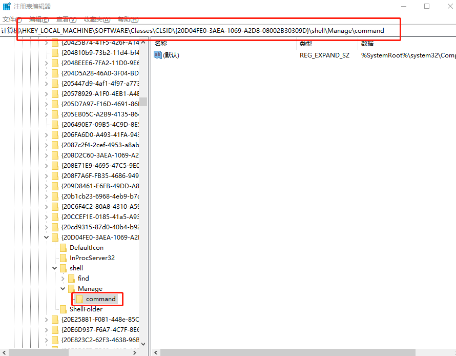This screenshot has height=356, width=456.
Task: Click the (默认) string value icon
Action: point(158,55)
